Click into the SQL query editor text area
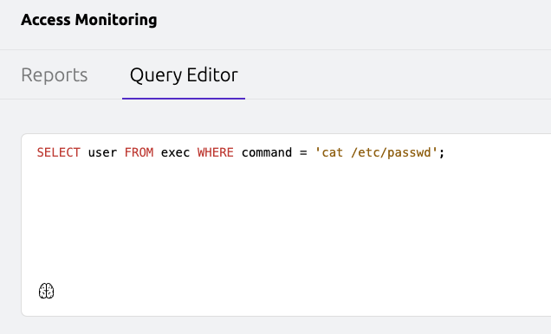This screenshot has height=334, width=551. (286, 224)
